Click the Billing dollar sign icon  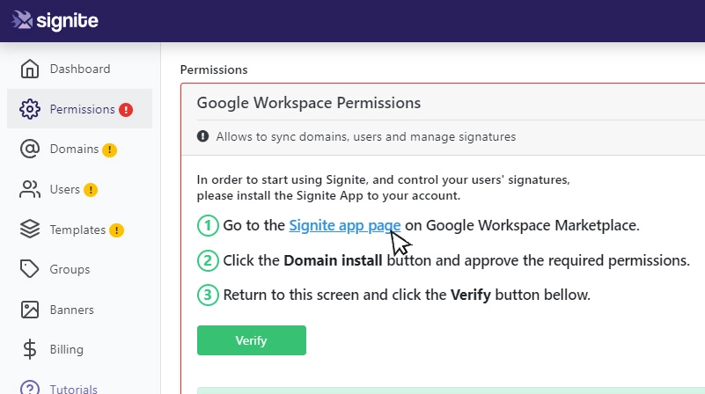(x=30, y=349)
